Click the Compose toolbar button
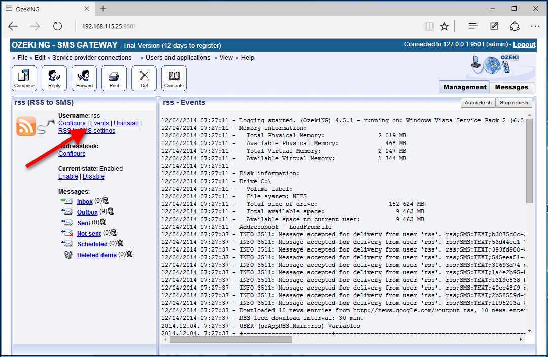The width and height of the screenshot is (548, 357). pos(24,78)
